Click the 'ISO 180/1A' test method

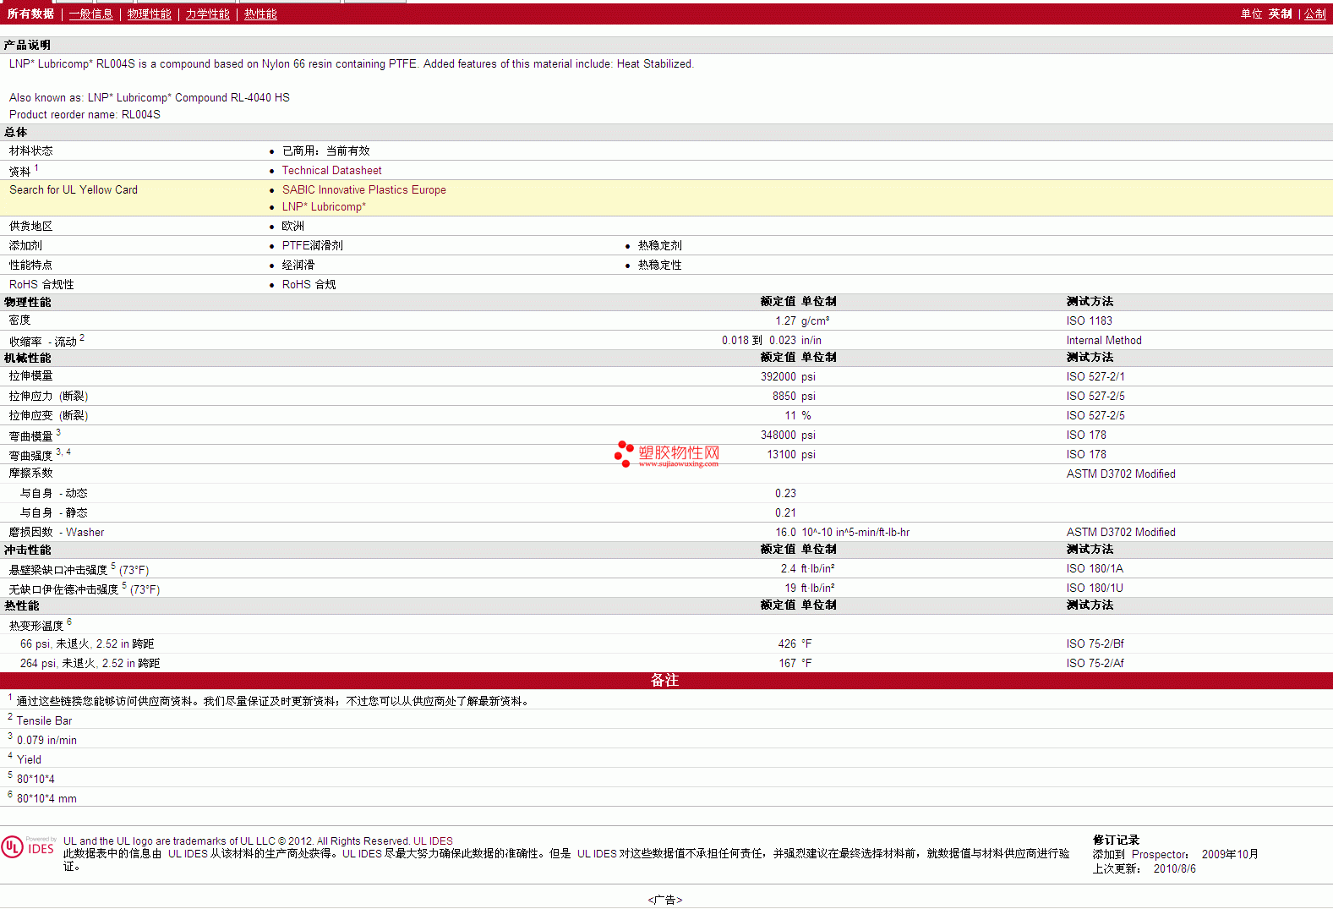click(1095, 568)
